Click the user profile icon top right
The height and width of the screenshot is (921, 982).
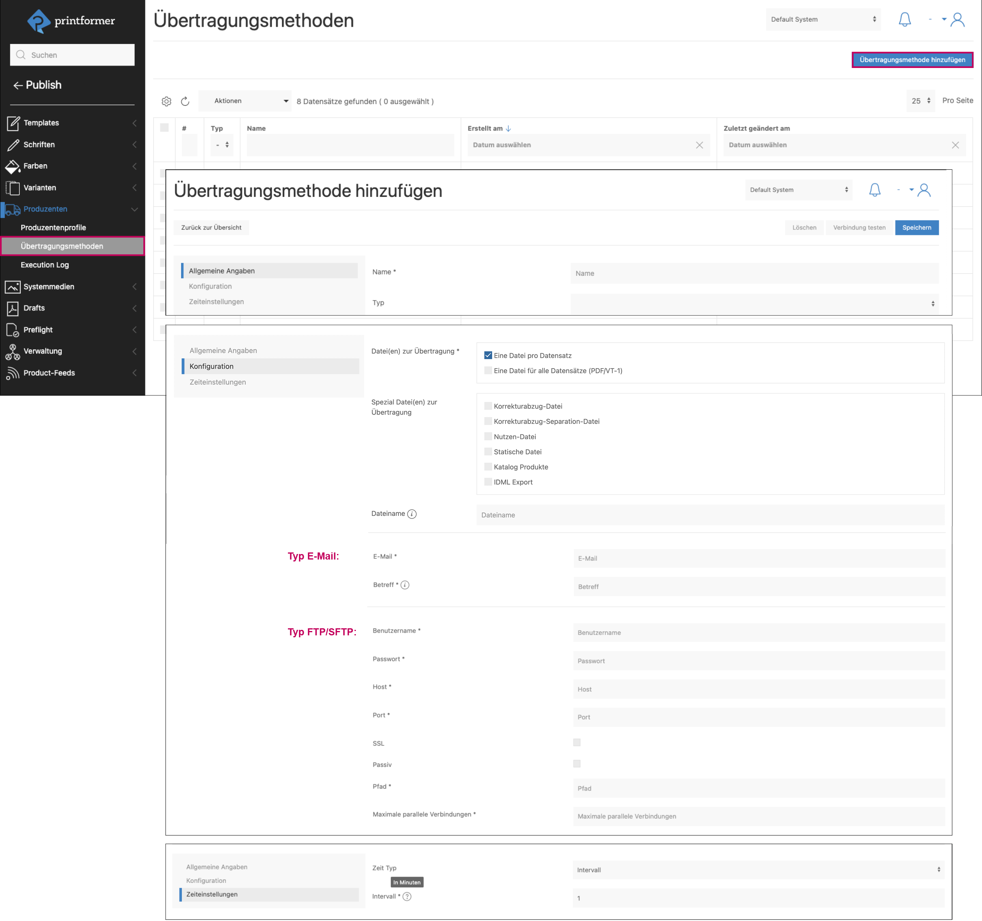957,20
